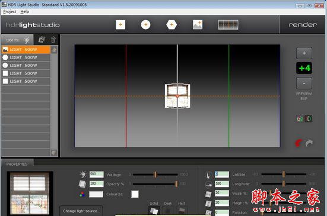327x216 pixels.
Task: Click the green +4 exposure readout
Action: [304, 68]
